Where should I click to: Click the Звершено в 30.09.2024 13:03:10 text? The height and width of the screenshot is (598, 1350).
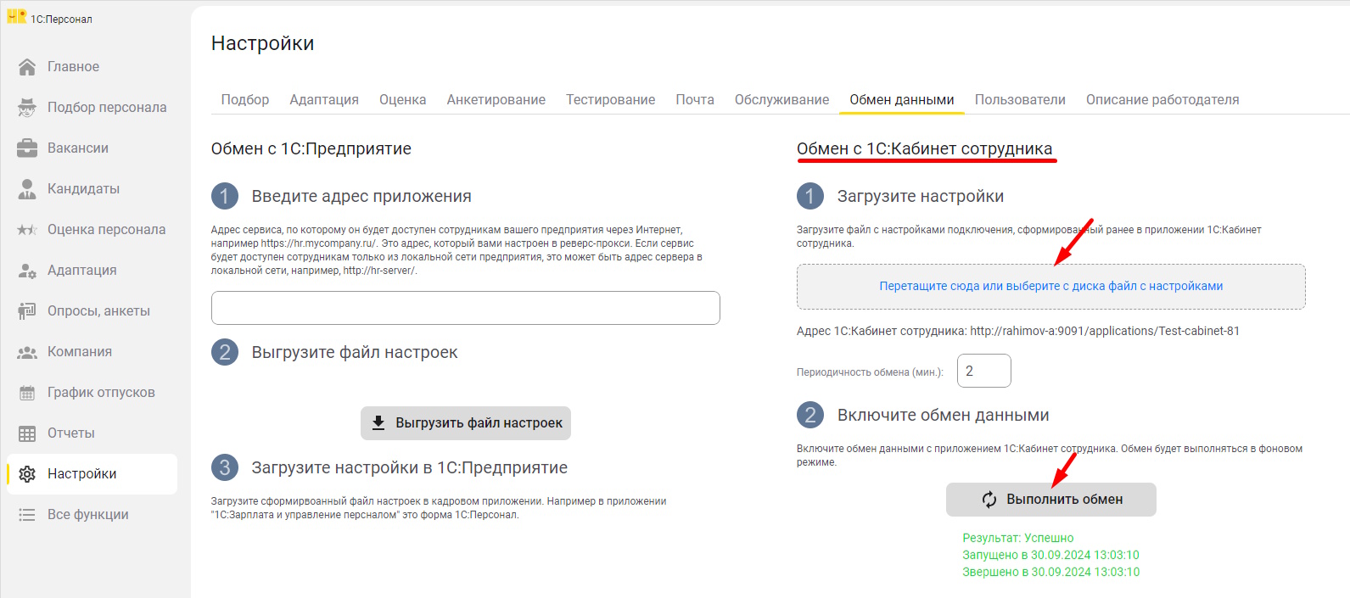1050,572
